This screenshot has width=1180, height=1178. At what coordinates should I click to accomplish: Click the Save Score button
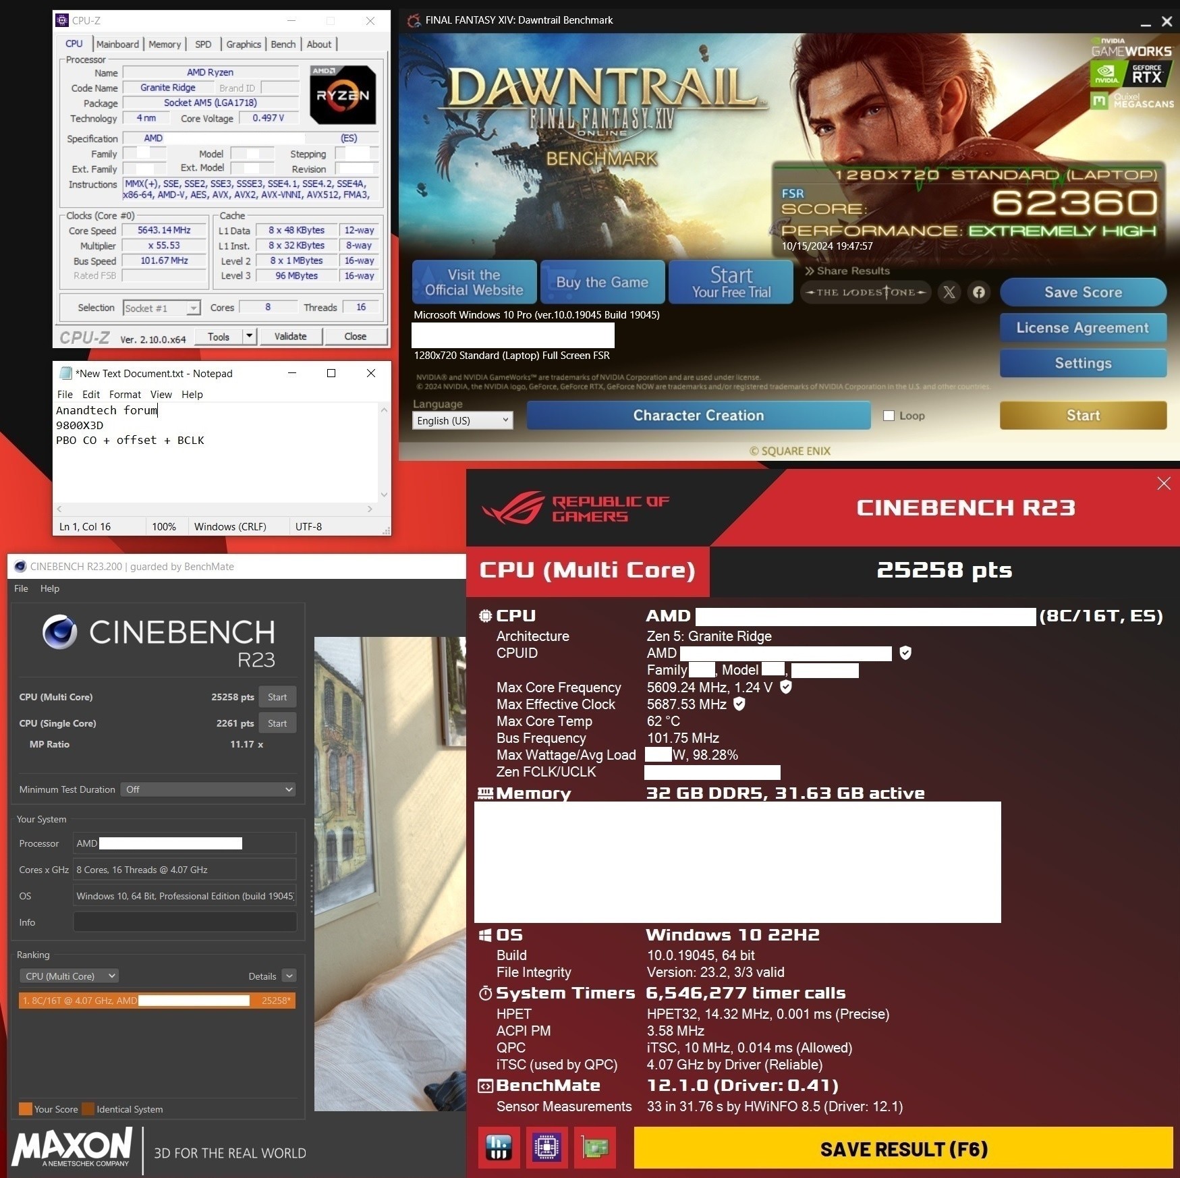(1082, 292)
